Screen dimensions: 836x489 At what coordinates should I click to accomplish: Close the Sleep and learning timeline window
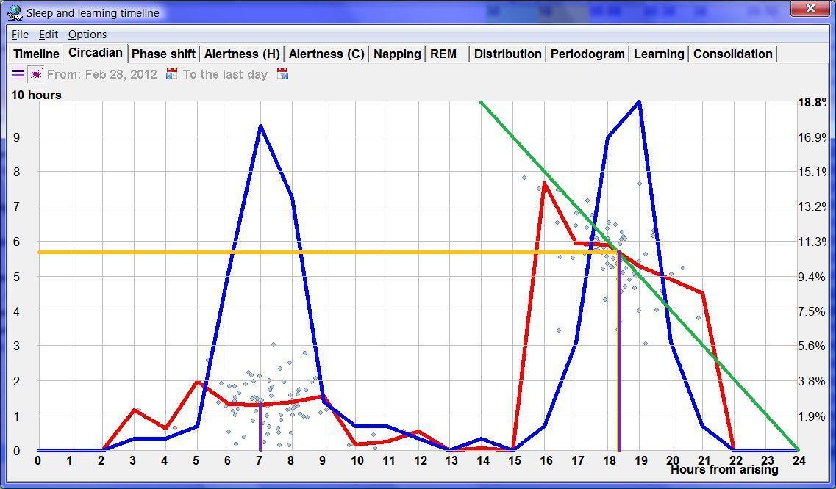(810, 9)
